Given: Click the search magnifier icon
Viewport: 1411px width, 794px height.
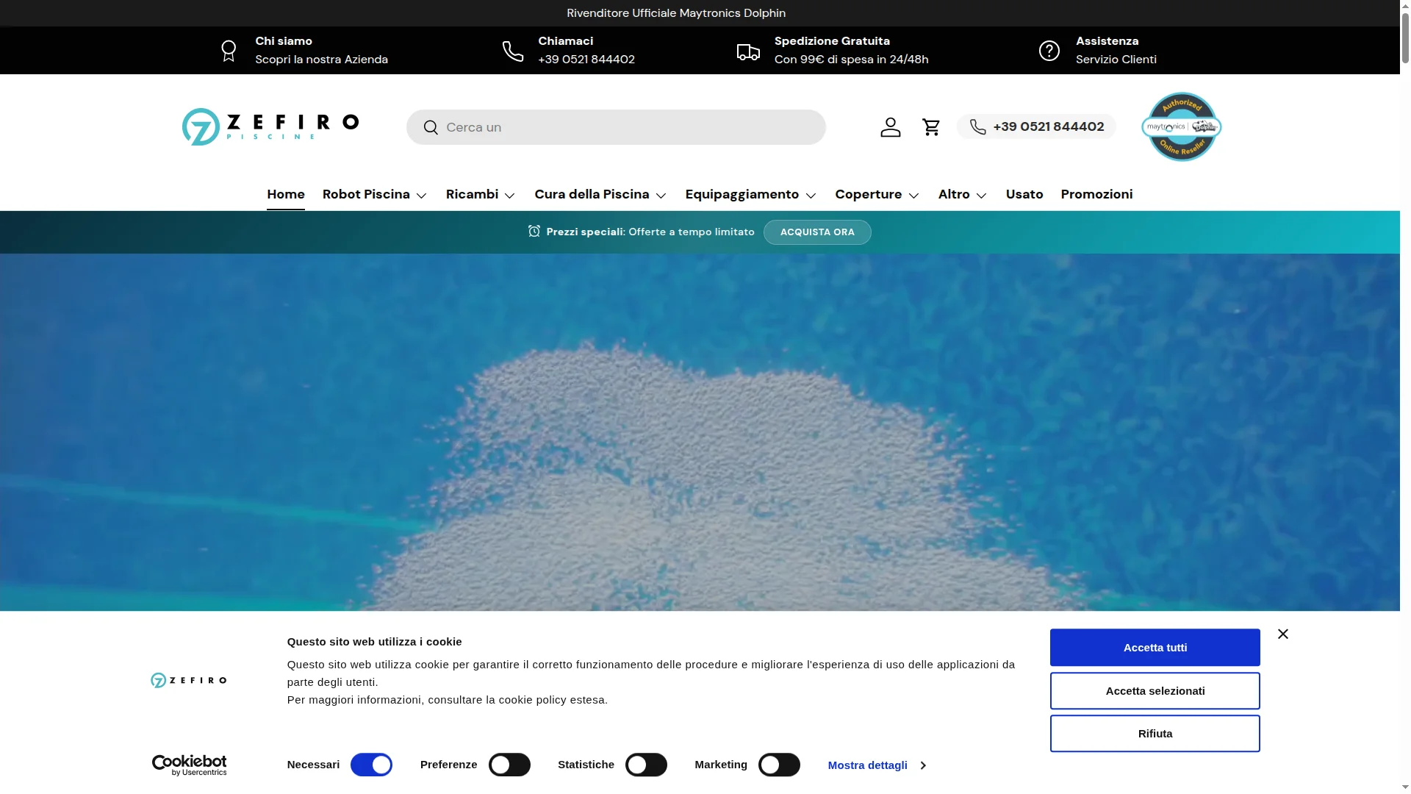Looking at the screenshot, I should click(431, 128).
